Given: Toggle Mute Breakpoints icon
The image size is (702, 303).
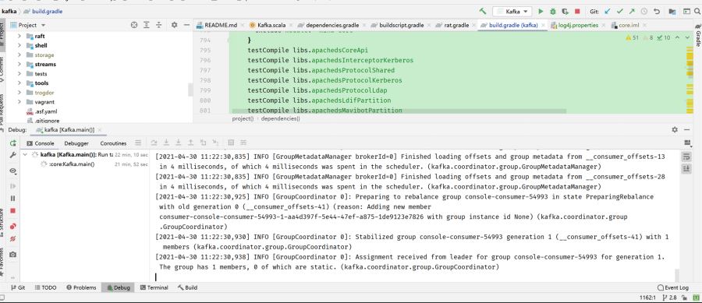Looking at the screenshot, I should pos(13,238).
